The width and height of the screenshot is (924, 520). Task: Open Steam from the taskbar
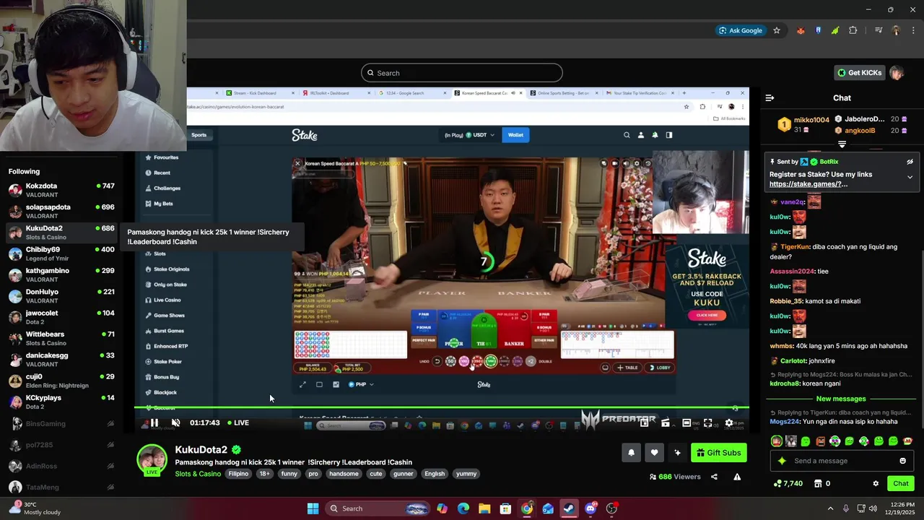pyautogui.click(x=569, y=508)
